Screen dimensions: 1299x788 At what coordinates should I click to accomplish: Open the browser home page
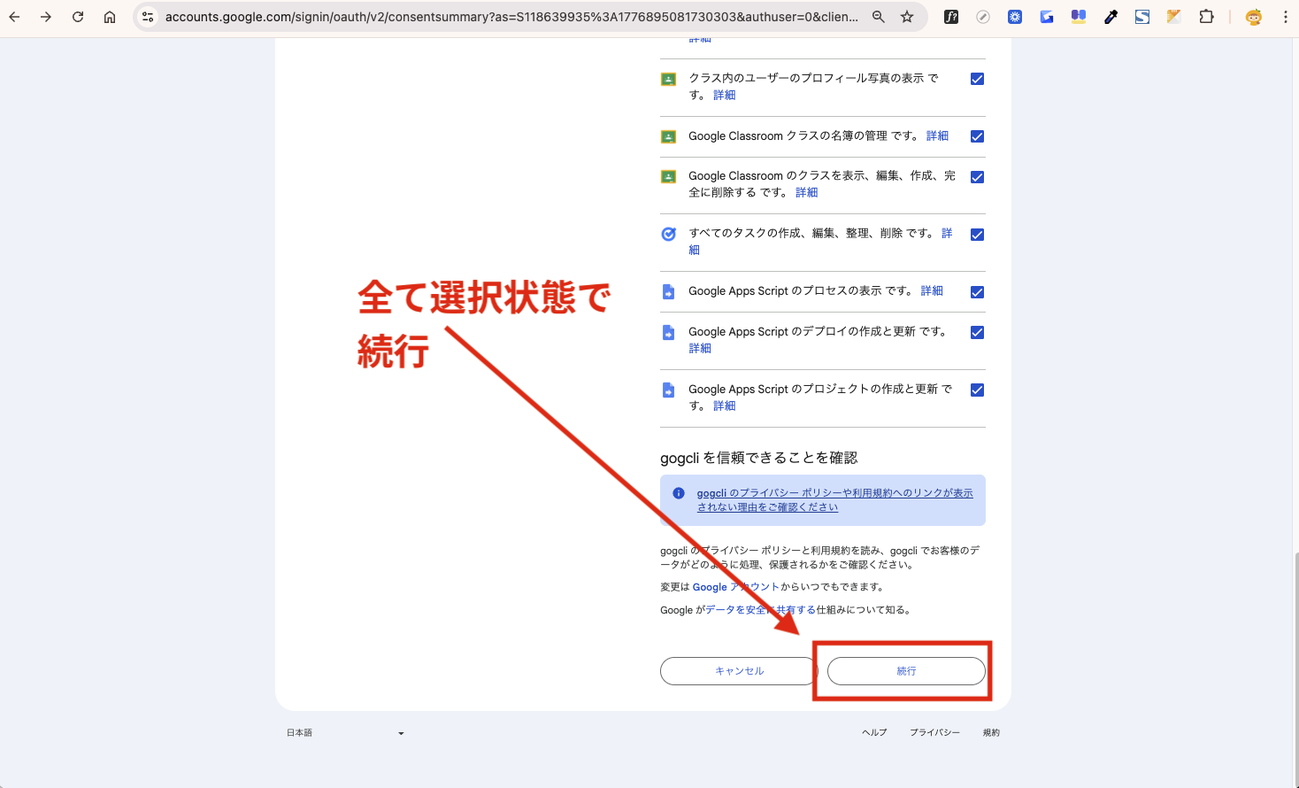[110, 17]
